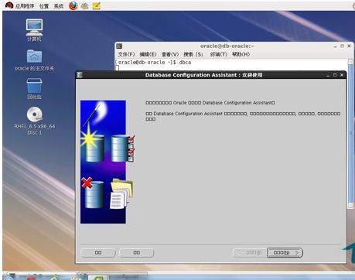Open the 计算机 desktop icon
The image size is (355, 280).
click(x=34, y=30)
